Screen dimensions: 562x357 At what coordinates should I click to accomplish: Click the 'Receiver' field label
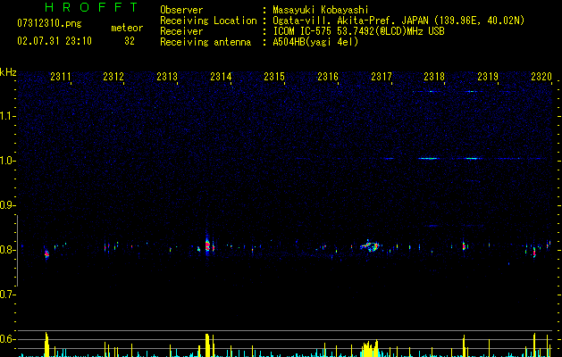pos(181,31)
